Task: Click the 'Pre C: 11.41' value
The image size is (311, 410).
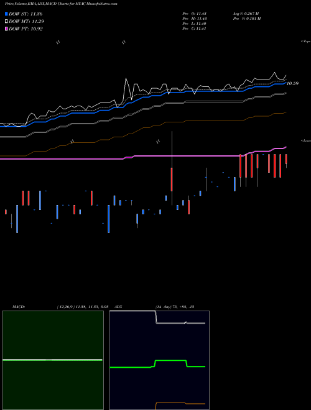Action: click(195, 29)
